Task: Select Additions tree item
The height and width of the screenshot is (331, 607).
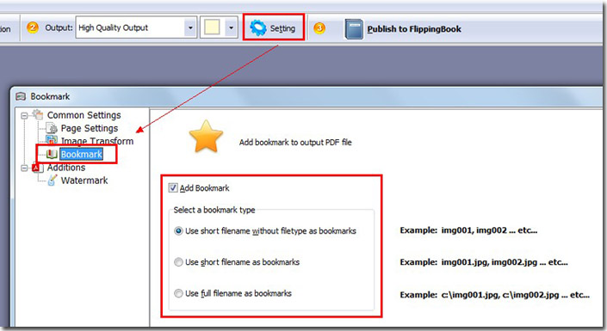Action: (x=65, y=168)
